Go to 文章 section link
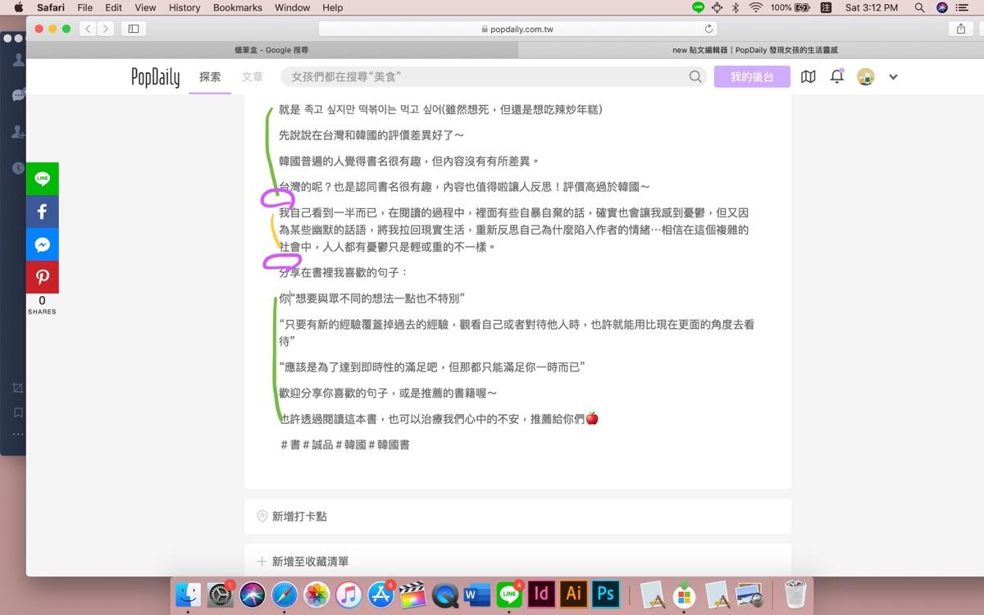This screenshot has height=615, width=984. (x=253, y=76)
